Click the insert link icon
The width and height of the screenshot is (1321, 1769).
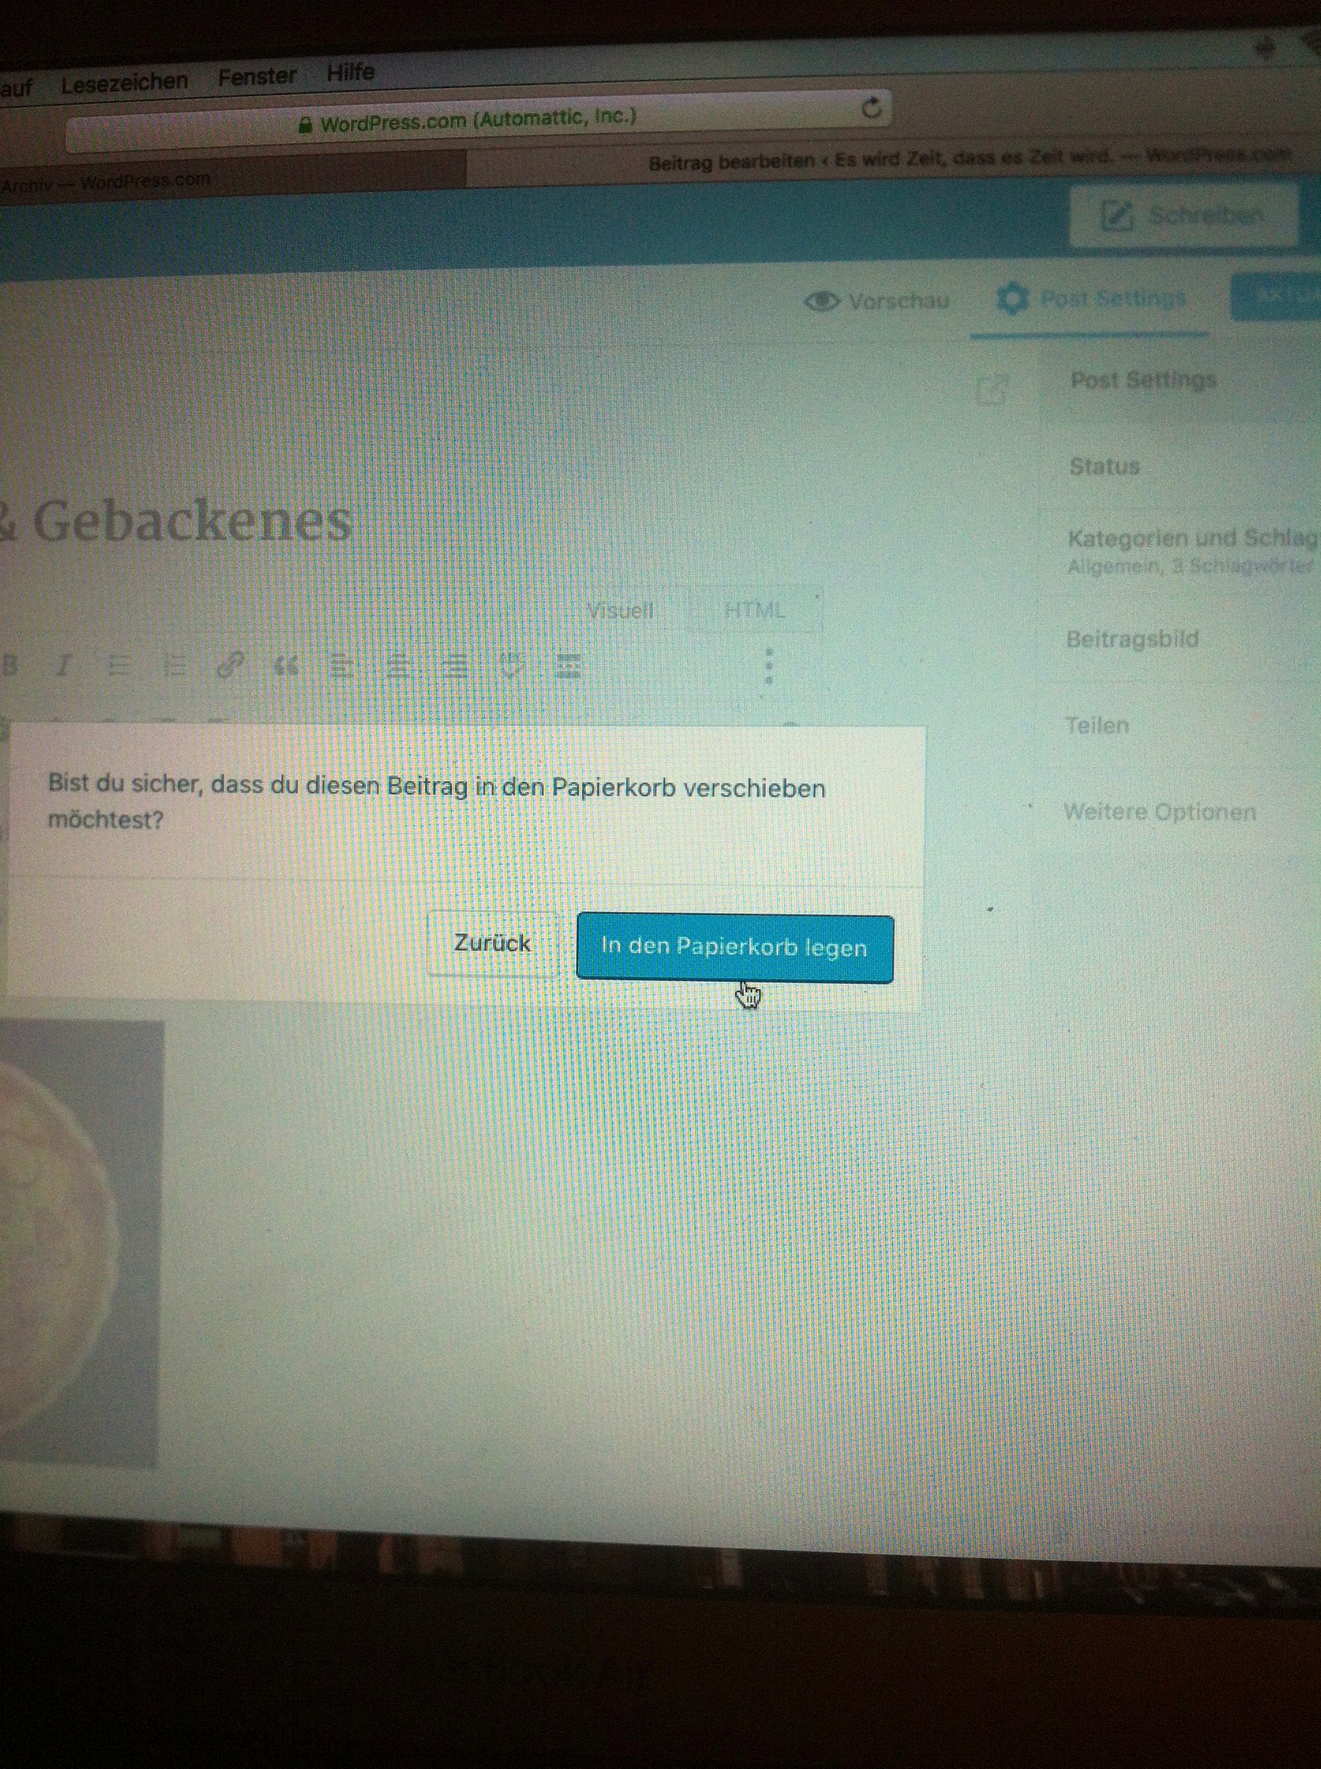(x=231, y=665)
